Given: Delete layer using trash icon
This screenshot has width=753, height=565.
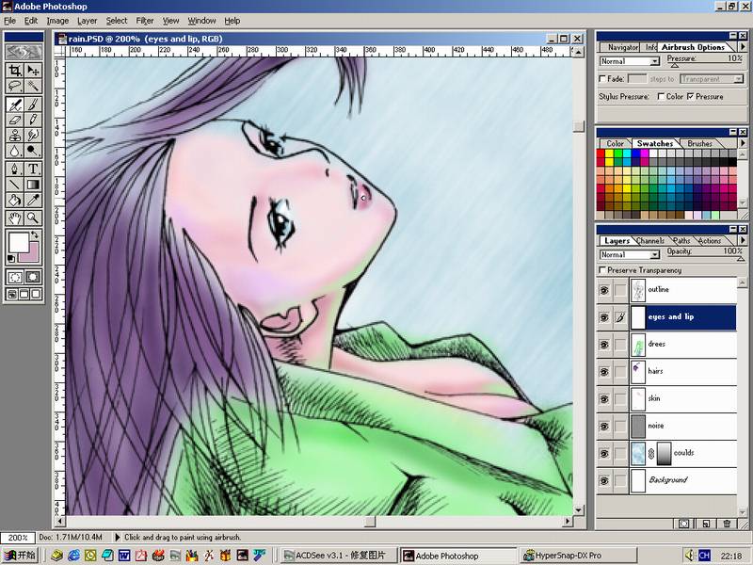Looking at the screenshot, I should coord(727,524).
